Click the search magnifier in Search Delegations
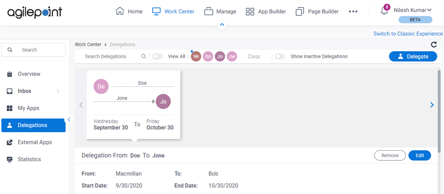The image size is (444, 194). point(144,56)
